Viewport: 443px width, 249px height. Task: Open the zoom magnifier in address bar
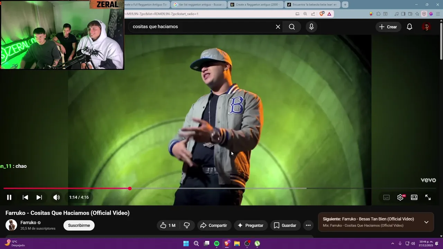[x=305, y=14]
